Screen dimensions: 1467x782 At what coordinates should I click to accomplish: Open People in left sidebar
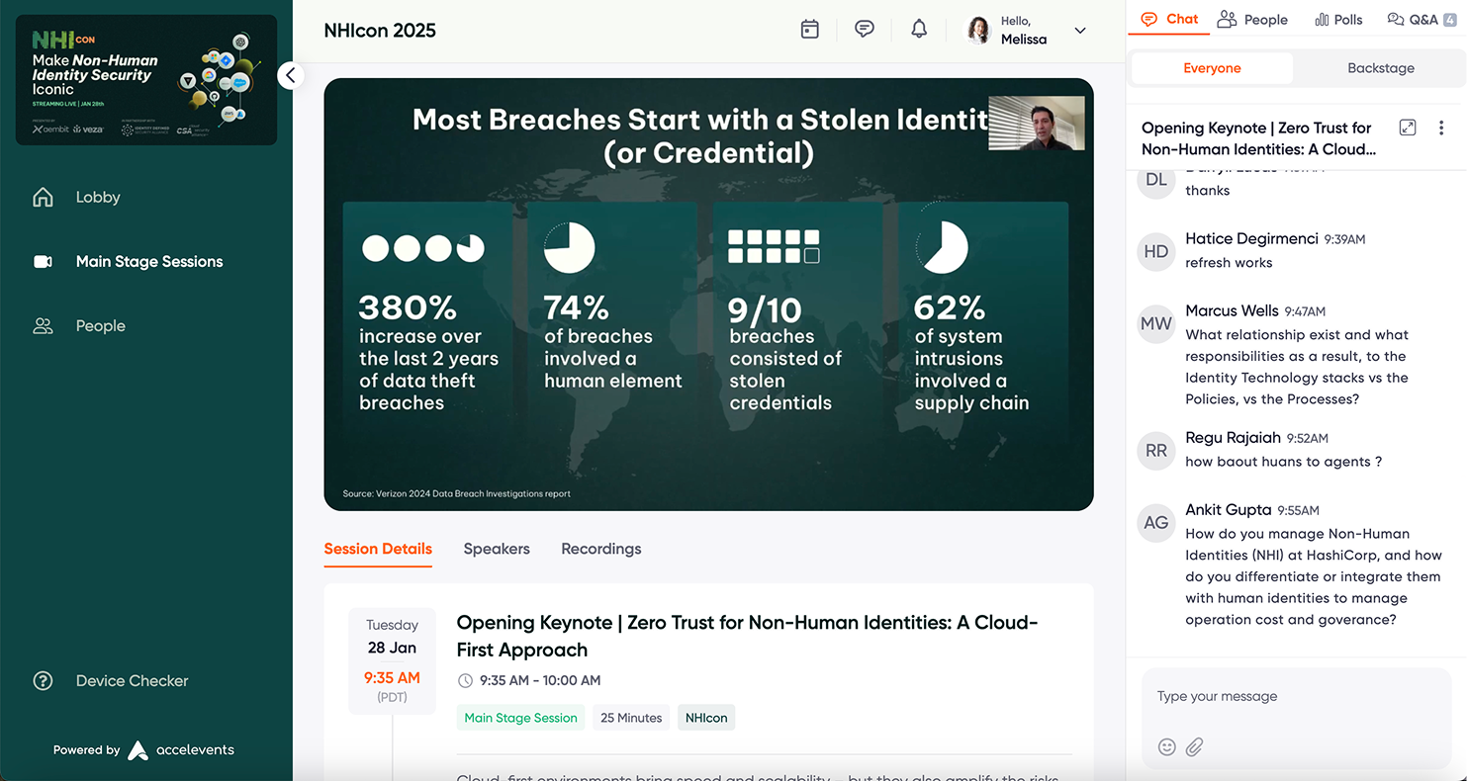[100, 326]
